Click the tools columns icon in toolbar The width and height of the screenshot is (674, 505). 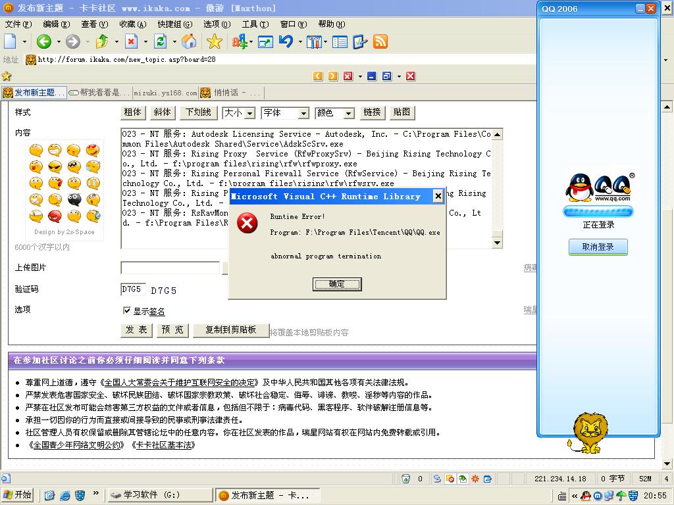(x=314, y=42)
